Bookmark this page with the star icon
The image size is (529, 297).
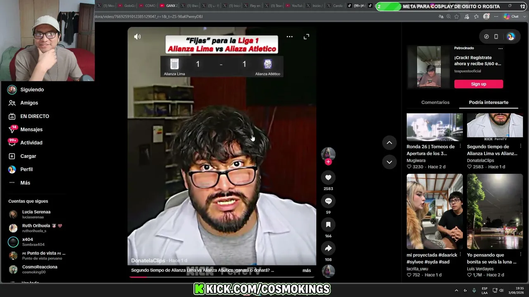pos(457,16)
